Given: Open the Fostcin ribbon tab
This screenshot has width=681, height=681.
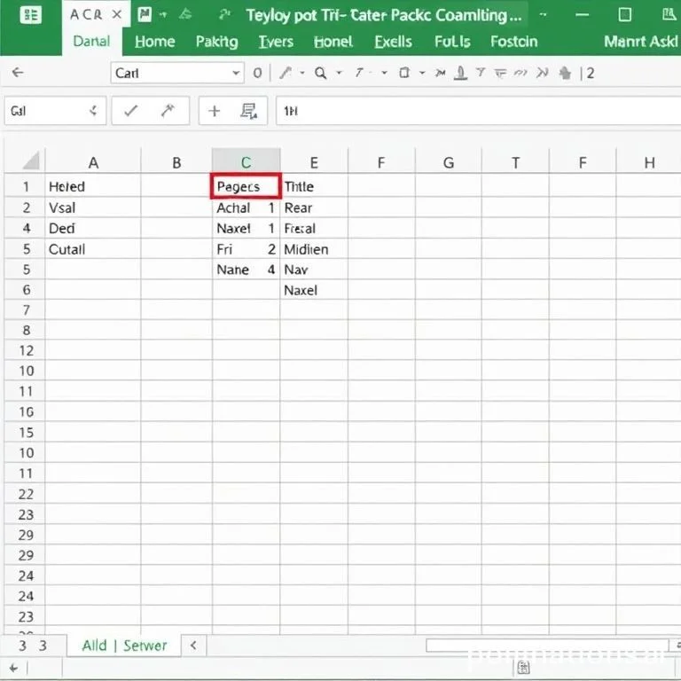Looking at the screenshot, I should (513, 42).
